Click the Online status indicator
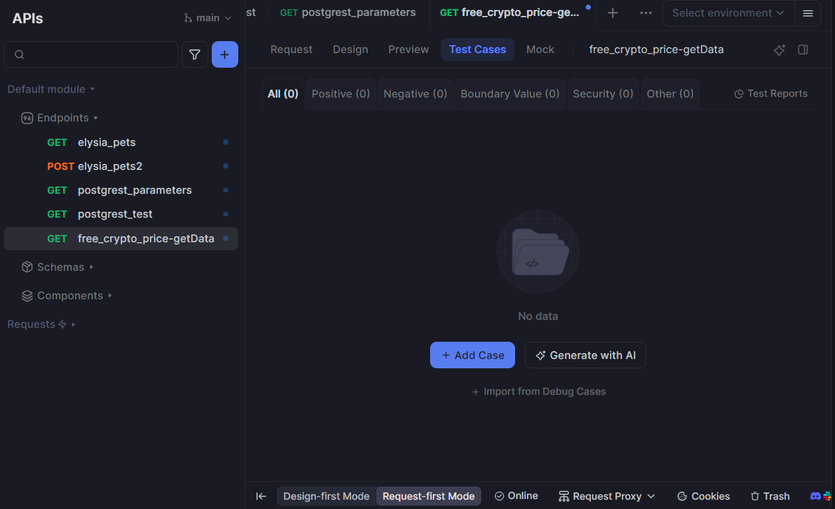The height and width of the screenshot is (509, 835). pyautogui.click(x=516, y=496)
